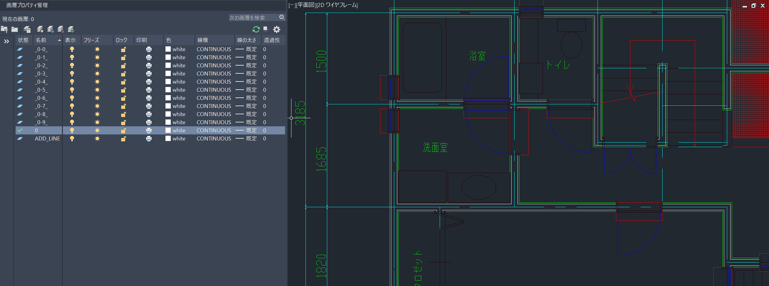The image size is (769, 286).
Task: Click current-layer checkmark of layer 0
Action: (20, 130)
